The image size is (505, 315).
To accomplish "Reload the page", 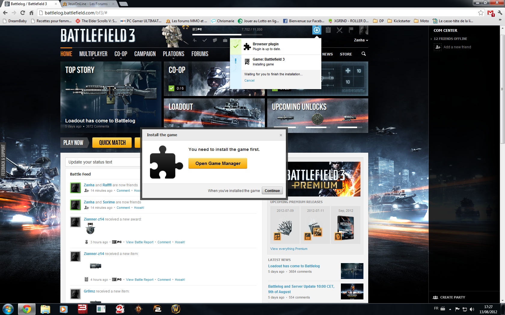I will [23, 13].
